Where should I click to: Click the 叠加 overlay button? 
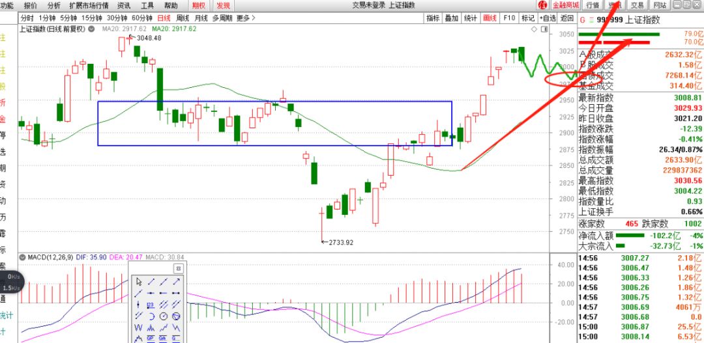[x=452, y=18]
